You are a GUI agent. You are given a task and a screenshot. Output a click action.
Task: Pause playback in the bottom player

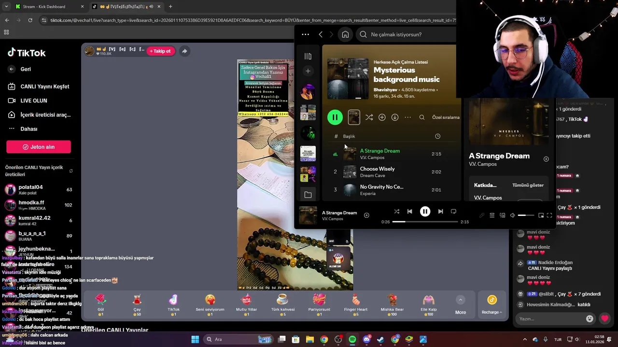tap(425, 211)
